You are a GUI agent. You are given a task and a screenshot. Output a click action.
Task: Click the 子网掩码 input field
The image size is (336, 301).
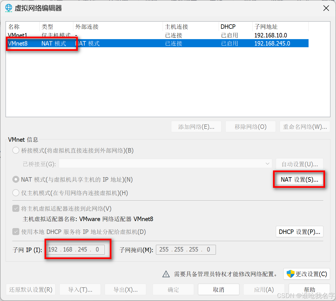tap(186, 250)
